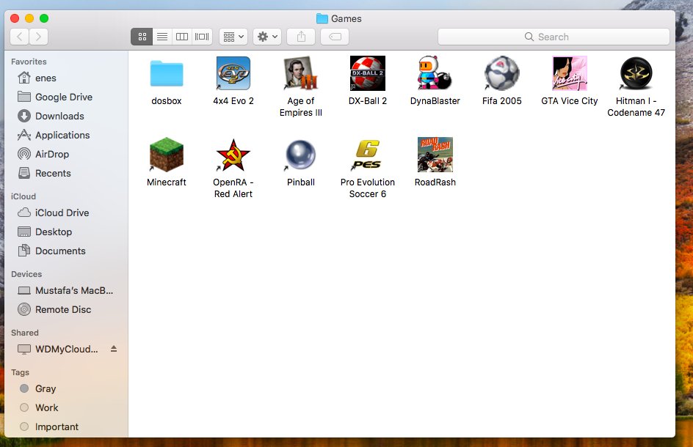This screenshot has height=447, width=693.
Task: Click the "Pro Evolution Soccer 6" file name
Action: (x=368, y=188)
